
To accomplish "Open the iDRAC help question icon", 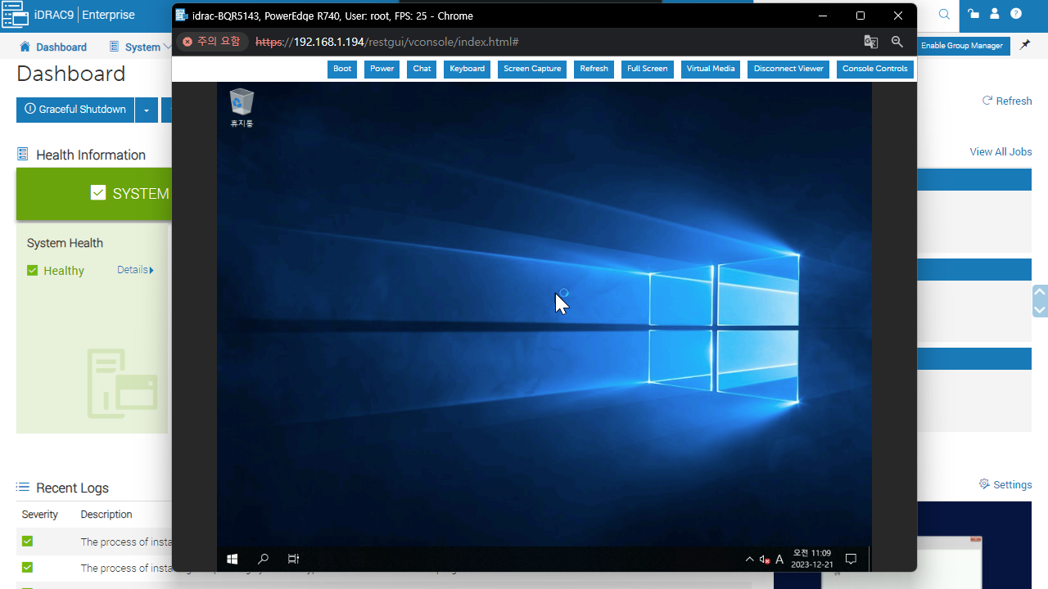I will click(1016, 14).
